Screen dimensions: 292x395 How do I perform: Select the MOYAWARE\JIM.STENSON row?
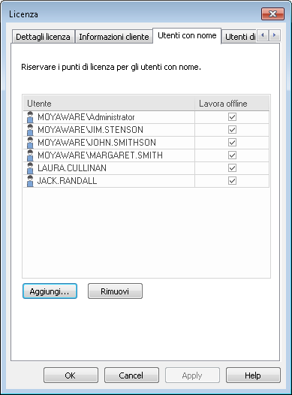(146, 130)
